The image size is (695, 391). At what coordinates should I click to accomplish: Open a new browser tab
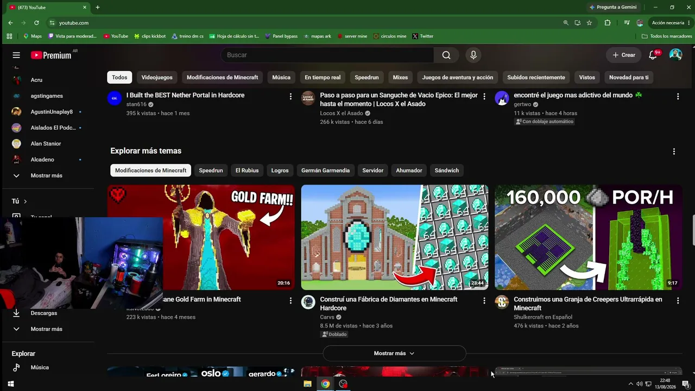tap(98, 8)
